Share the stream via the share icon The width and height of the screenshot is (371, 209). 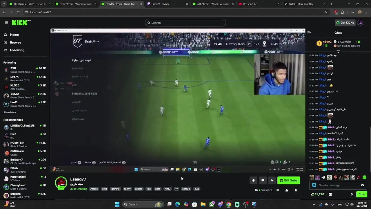tap(277, 190)
